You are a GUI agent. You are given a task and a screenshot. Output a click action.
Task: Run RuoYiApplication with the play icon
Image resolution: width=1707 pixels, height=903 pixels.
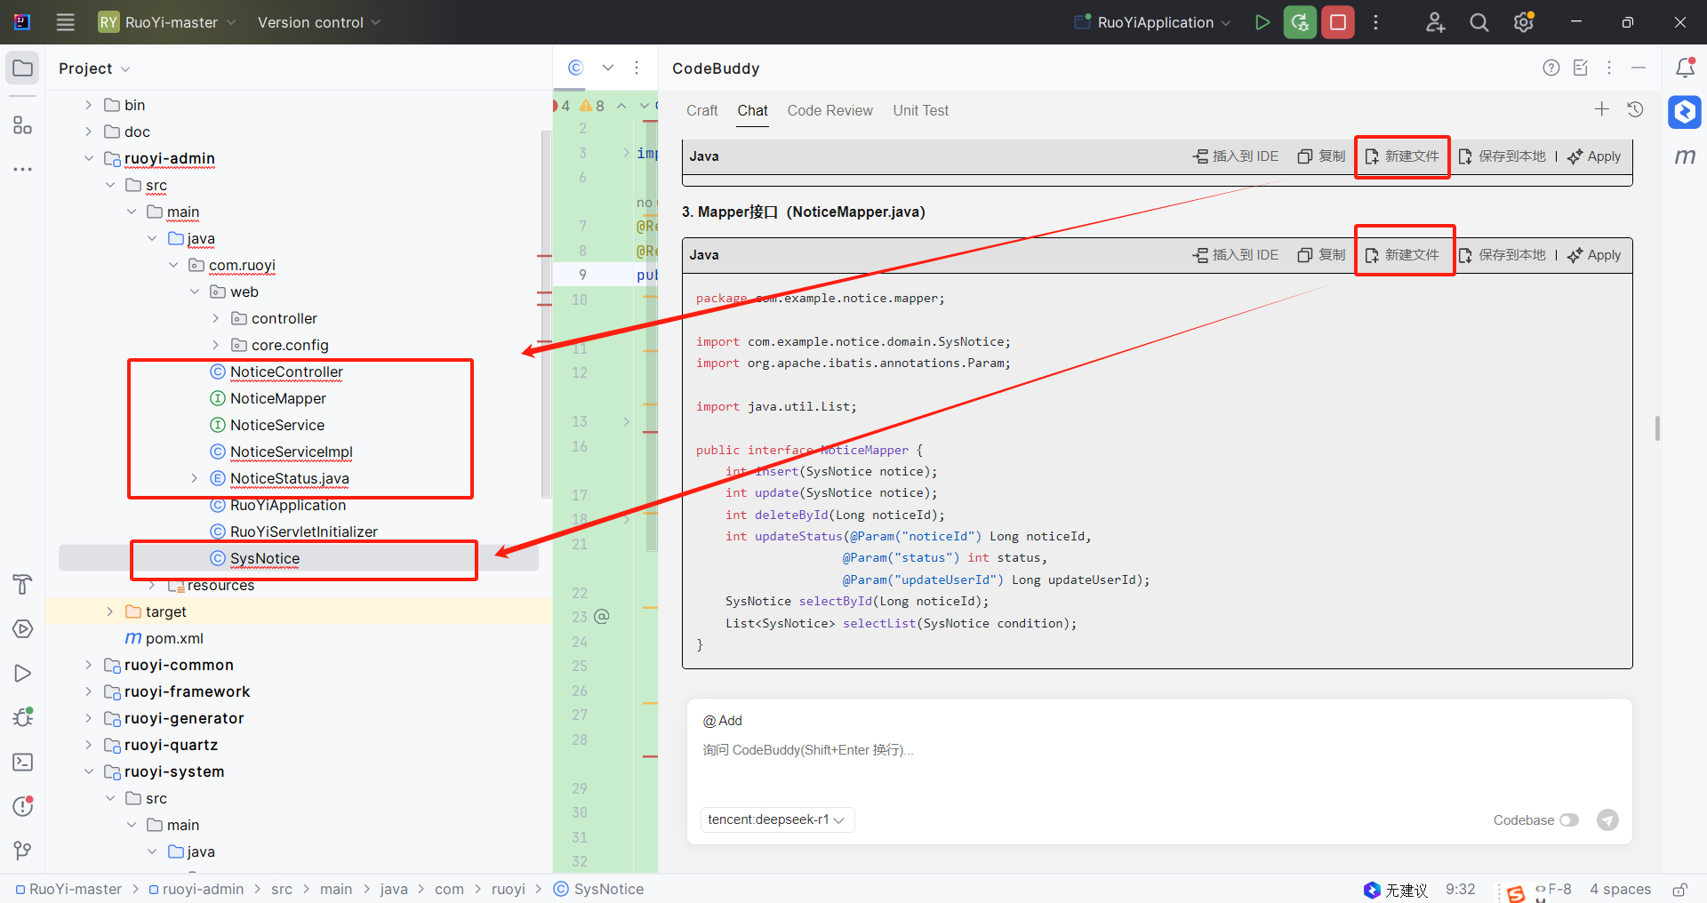tap(1262, 22)
